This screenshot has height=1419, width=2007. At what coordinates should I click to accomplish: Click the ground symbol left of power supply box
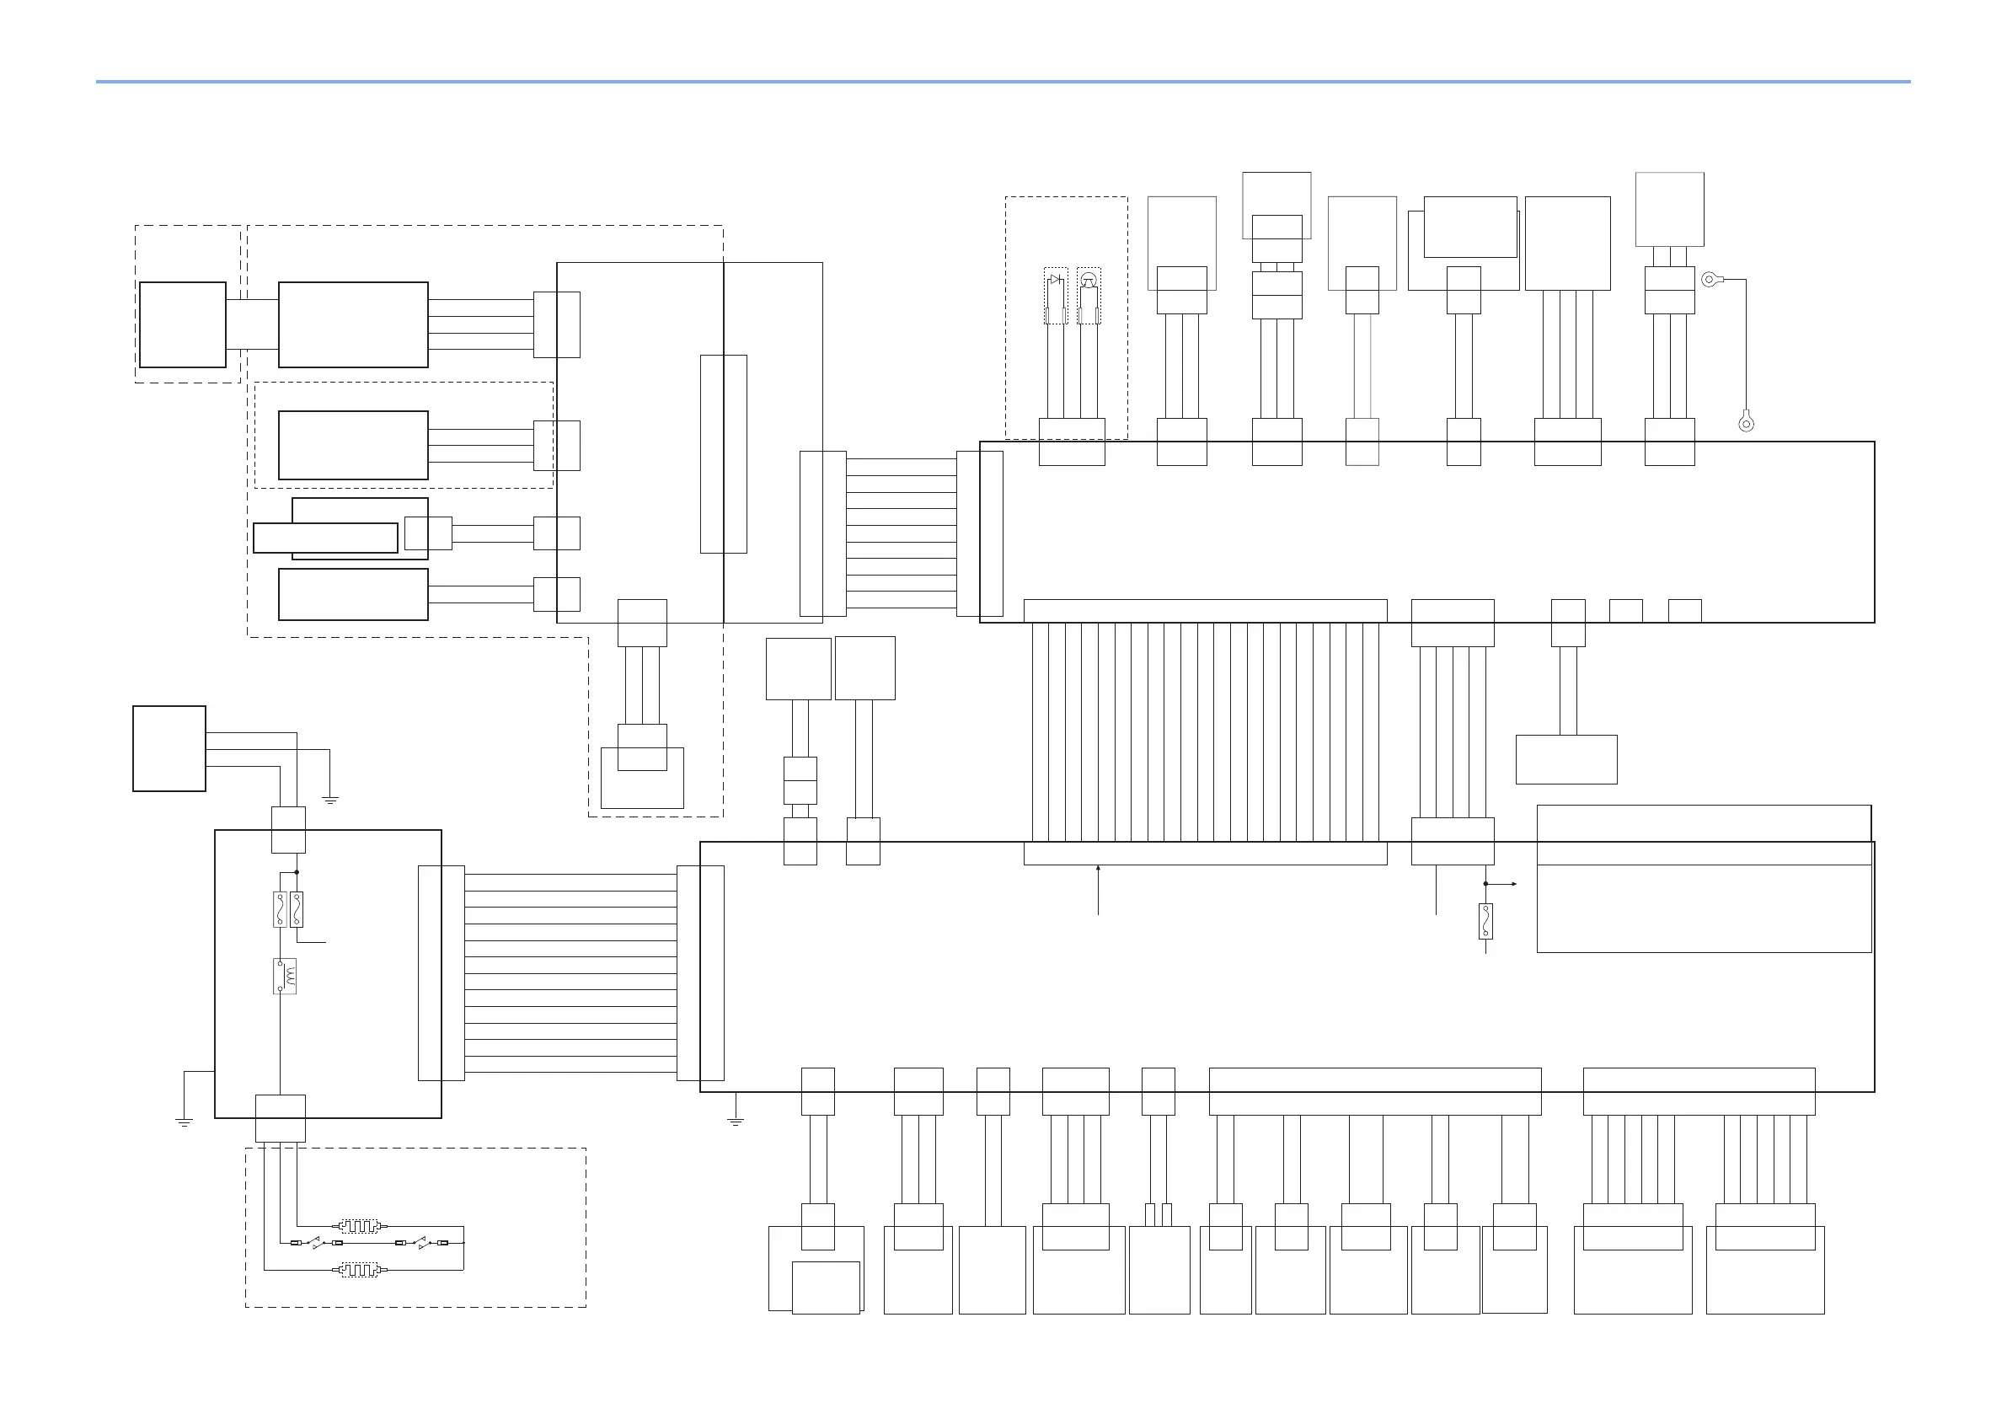185,1122
